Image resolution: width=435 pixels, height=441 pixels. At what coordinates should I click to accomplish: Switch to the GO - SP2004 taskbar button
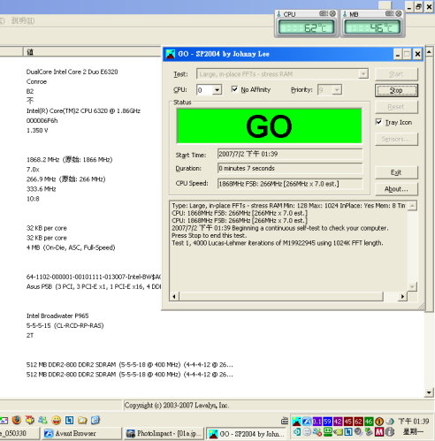247,434
